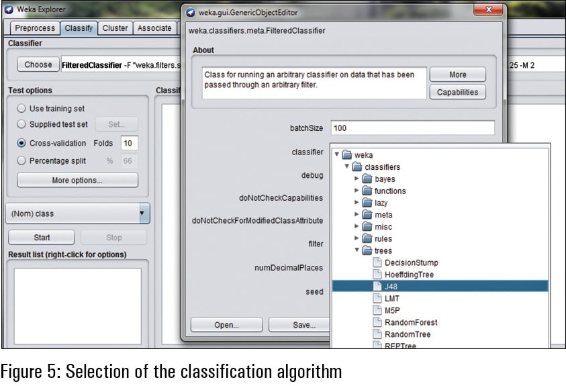
Task: Click the rules folder icon
Action: pyautogui.click(x=367, y=239)
